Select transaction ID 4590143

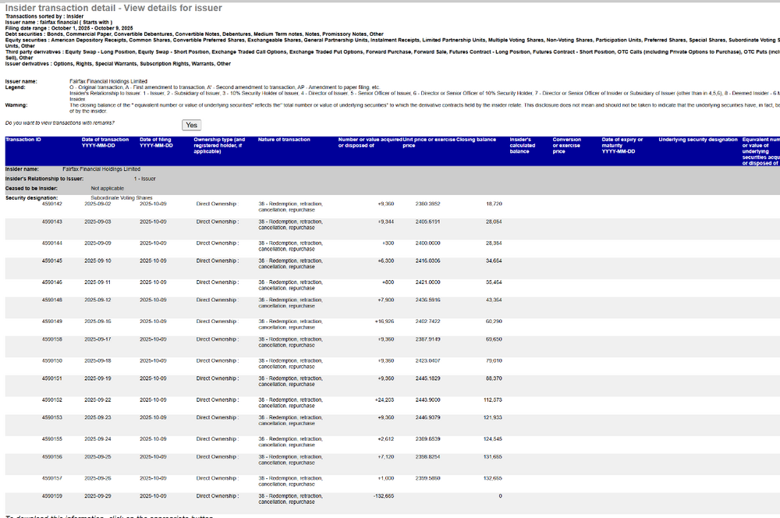(x=52, y=222)
